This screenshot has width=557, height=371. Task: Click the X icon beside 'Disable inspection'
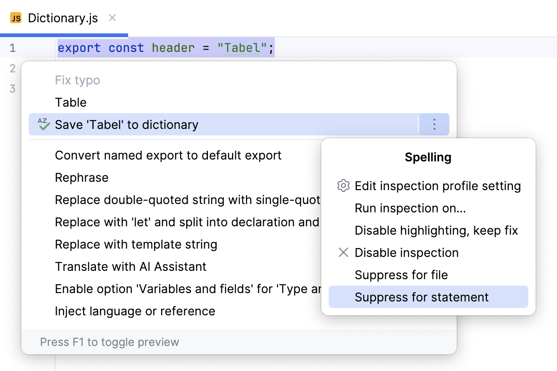343,252
